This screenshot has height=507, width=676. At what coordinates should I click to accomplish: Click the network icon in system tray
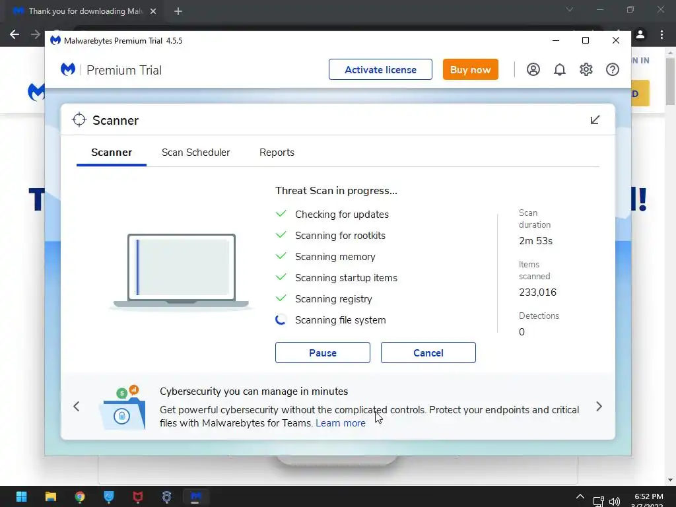(x=598, y=502)
